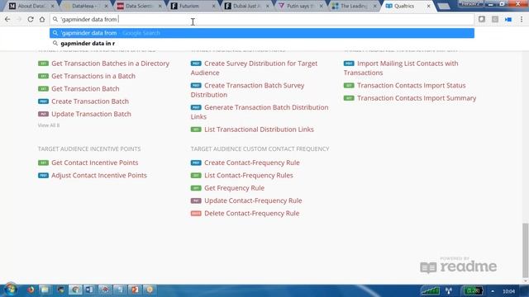529x297 pixels.
Task: Open the Windows Start menu orb
Action: click(x=10, y=290)
